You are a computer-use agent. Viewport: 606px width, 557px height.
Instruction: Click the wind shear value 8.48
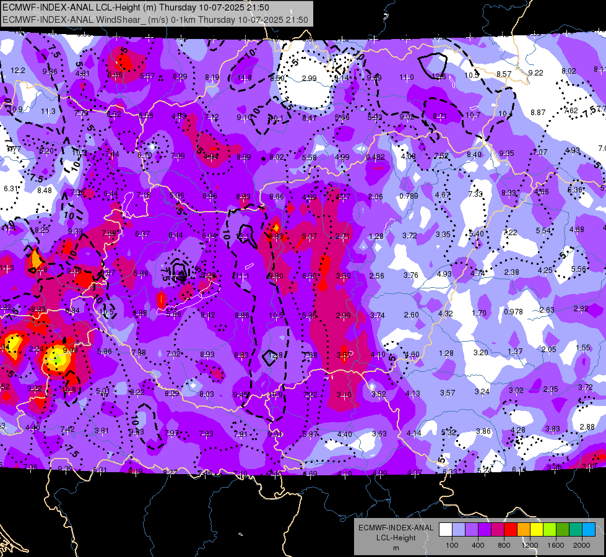(45, 190)
